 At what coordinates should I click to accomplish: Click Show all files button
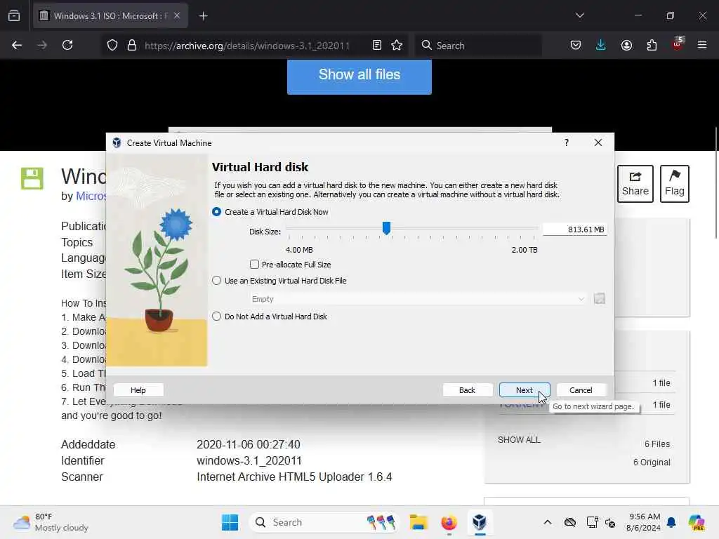pos(359,76)
